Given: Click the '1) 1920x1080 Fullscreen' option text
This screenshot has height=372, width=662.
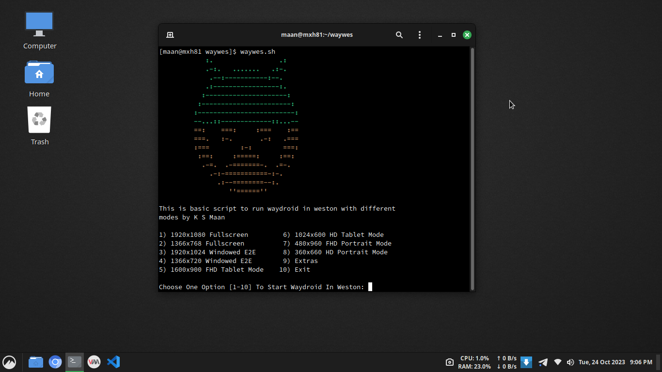Looking at the screenshot, I should coord(204,235).
